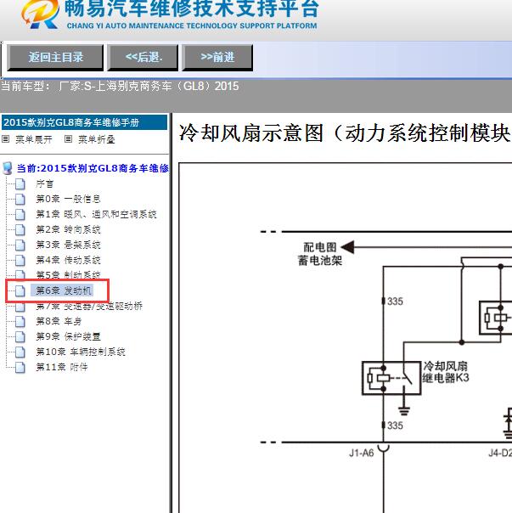Open 第3章 悬架系统
The height and width of the screenshot is (513, 512).
(68, 245)
